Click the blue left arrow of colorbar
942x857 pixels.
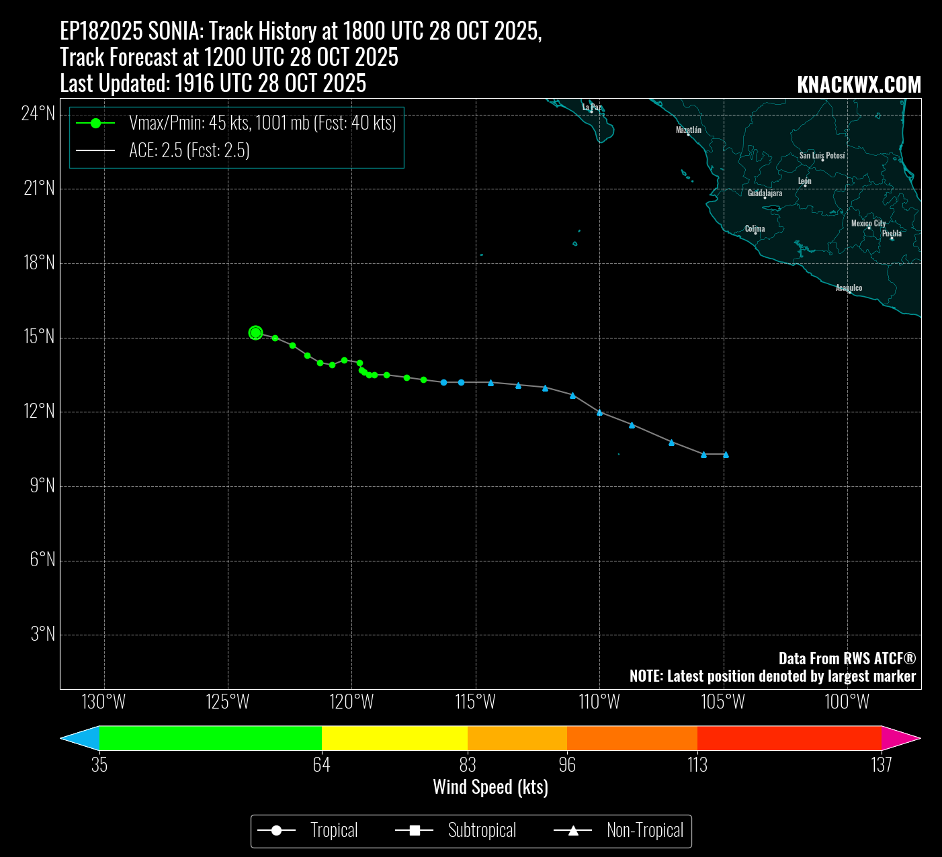[79, 738]
